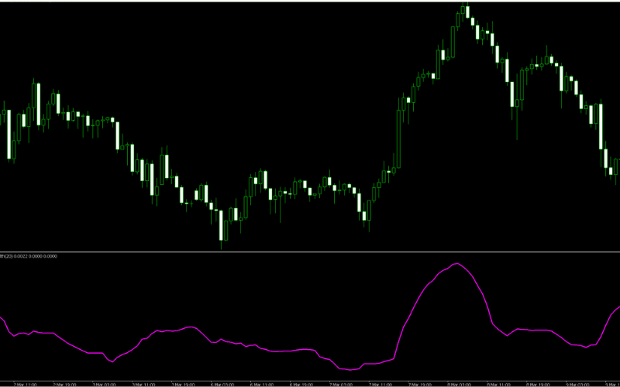Click the '8 Mar 03:00' time axis label
Screen dimensions: 620x387
(x=460, y=384)
